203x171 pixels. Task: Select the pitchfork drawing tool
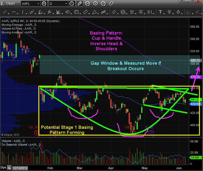(x=49, y=12)
